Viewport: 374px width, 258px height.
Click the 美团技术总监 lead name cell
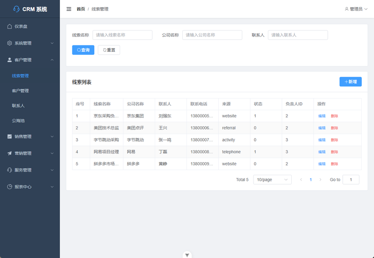[107, 128]
